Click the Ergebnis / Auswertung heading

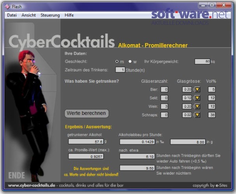pyautogui.click(x=88, y=127)
